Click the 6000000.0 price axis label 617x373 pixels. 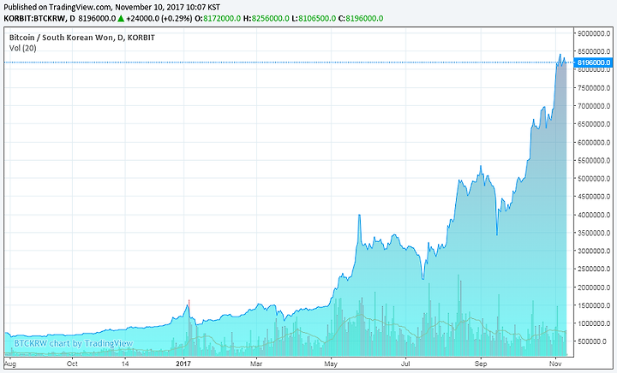click(x=594, y=143)
